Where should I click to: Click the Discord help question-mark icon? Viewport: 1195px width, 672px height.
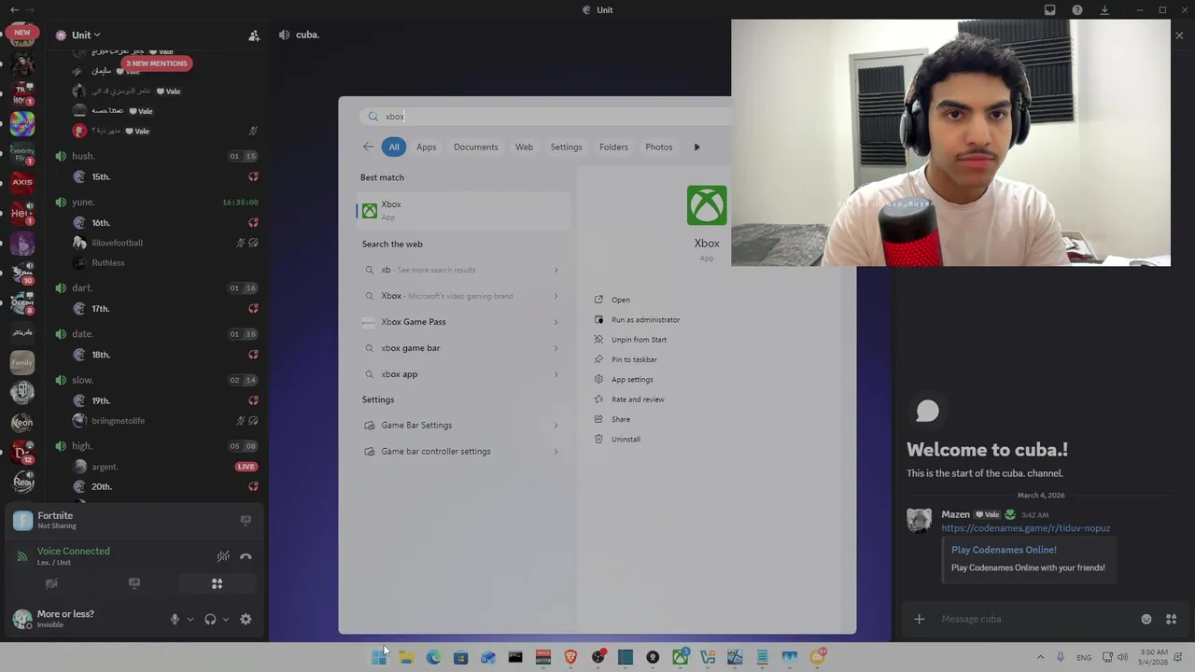tap(1077, 10)
